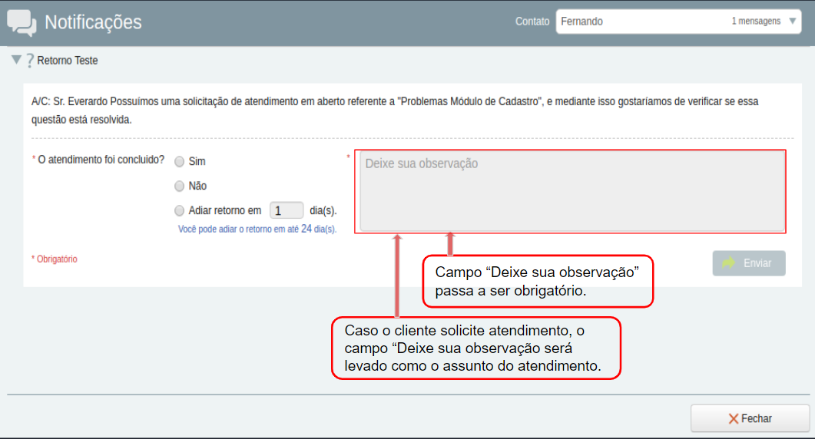Click the Obrigatório note in red

pos(55,259)
